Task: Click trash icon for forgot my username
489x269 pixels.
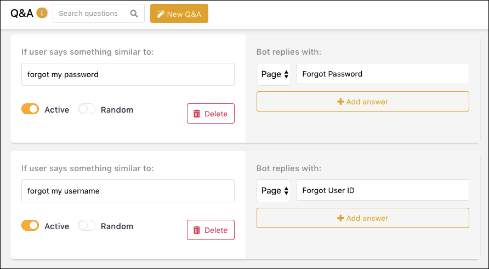Action: pyautogui.click(x=197, y=230)
